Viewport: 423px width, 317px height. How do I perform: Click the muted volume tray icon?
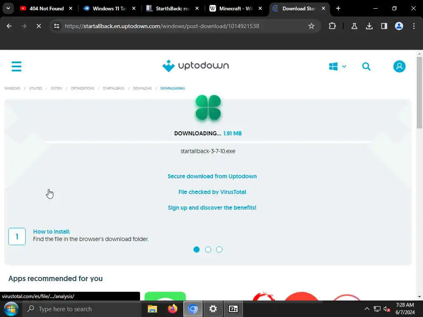point(387,309)
